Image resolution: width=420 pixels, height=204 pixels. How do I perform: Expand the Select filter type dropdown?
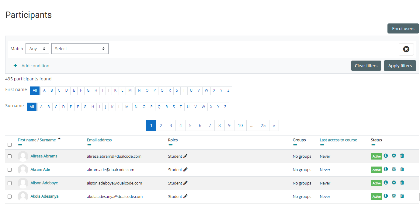click(x=80, y=49)
